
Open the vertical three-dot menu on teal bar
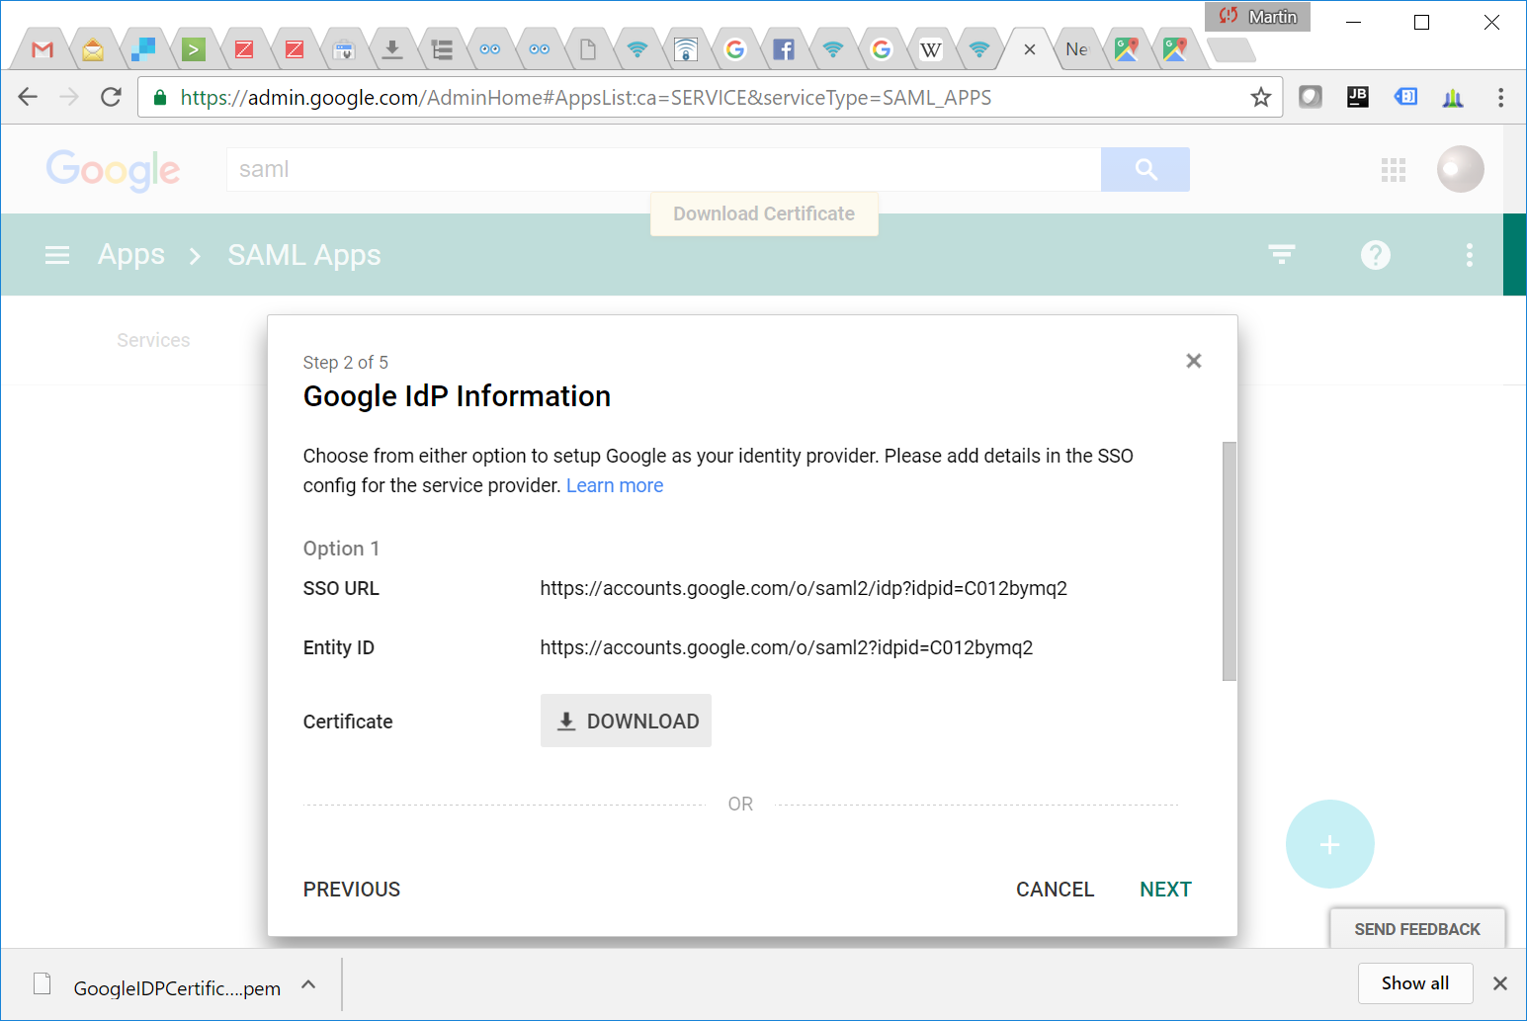(x=1470, y=255)
